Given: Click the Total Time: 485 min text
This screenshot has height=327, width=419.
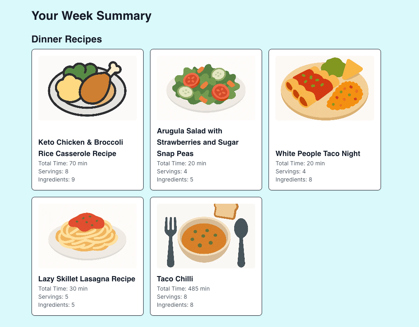Looking at the screenshot, I should pos(183,289).
